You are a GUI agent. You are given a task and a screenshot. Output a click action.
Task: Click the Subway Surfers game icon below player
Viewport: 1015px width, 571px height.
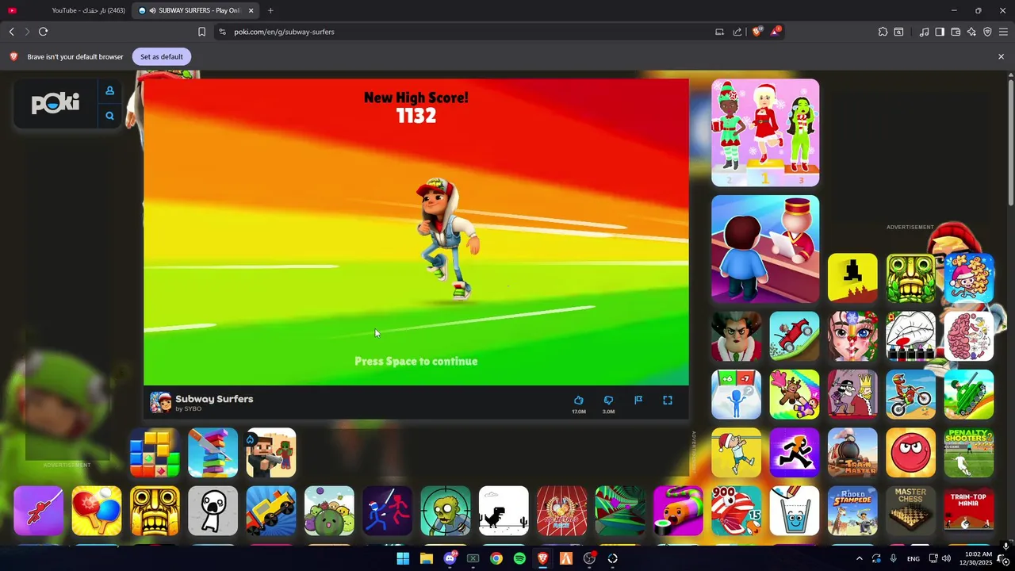click(x=160, y=402)
